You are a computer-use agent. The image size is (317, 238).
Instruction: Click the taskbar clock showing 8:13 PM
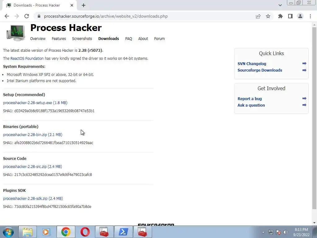301,232
